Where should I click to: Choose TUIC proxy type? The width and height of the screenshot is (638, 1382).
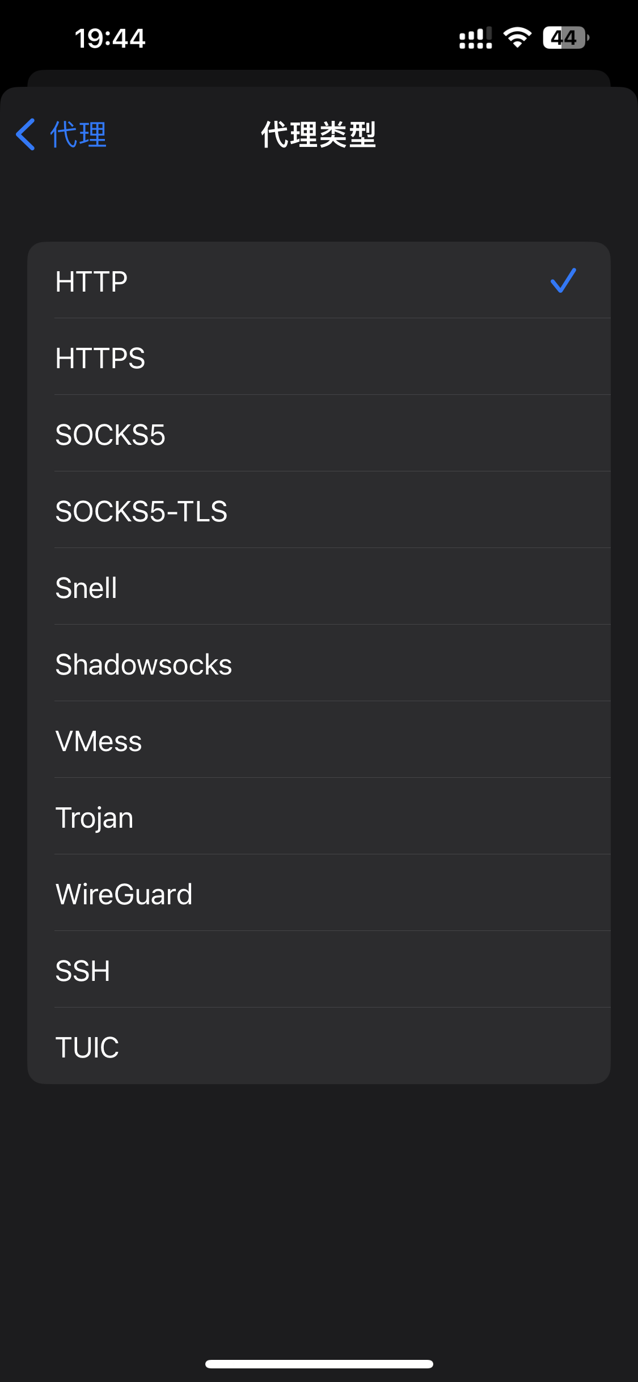[318, 1047]
